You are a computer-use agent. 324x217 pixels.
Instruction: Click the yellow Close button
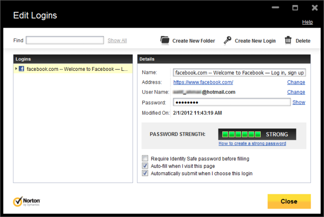[x=289, y=201]
